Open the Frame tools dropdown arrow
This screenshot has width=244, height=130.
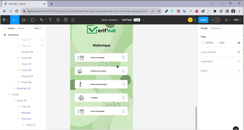27,20
